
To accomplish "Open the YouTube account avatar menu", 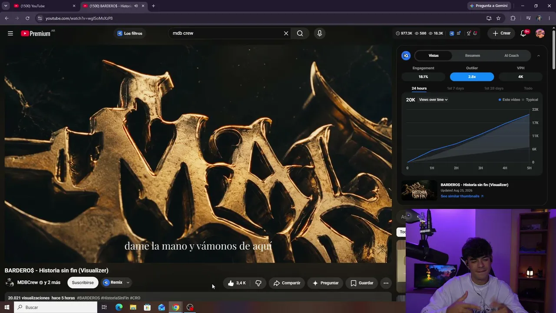I will (x=540, y=33).
